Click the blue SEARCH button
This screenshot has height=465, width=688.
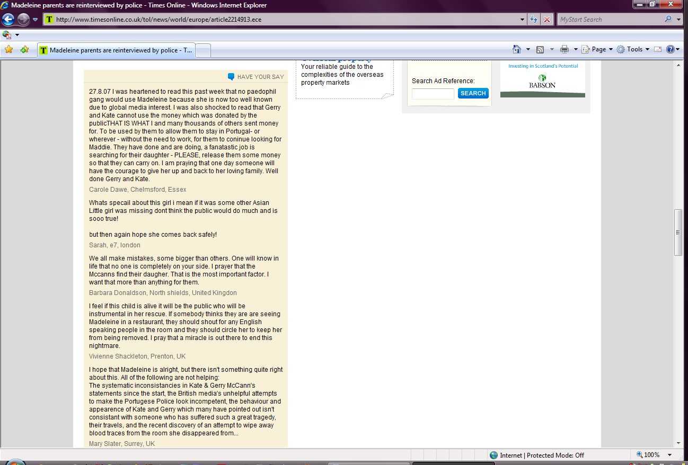(x=473, y=93)
